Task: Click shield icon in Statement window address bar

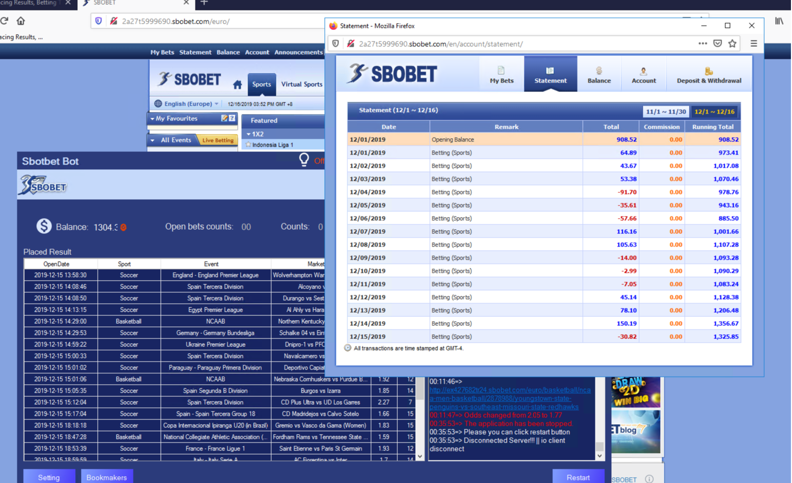Action: click(x=336, y=44)
